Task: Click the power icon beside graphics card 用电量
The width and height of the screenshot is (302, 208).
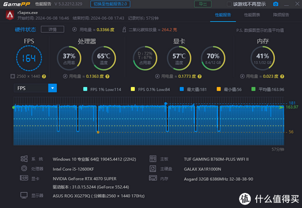Action: [158, 77]
